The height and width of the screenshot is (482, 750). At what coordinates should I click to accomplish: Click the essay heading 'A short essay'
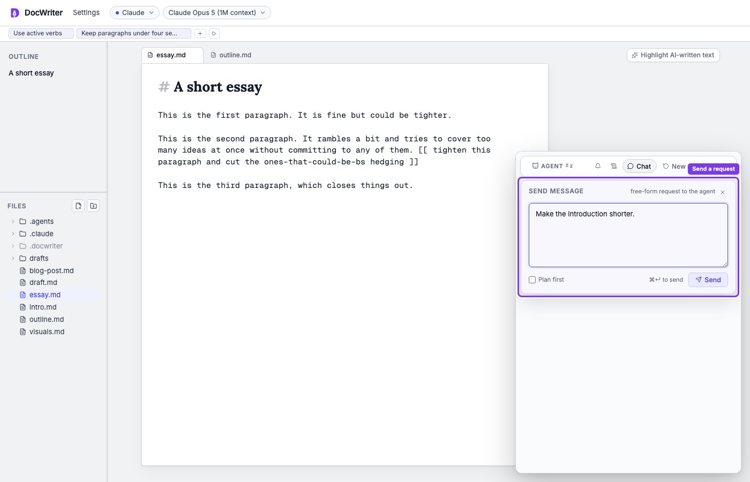(218, 87)
